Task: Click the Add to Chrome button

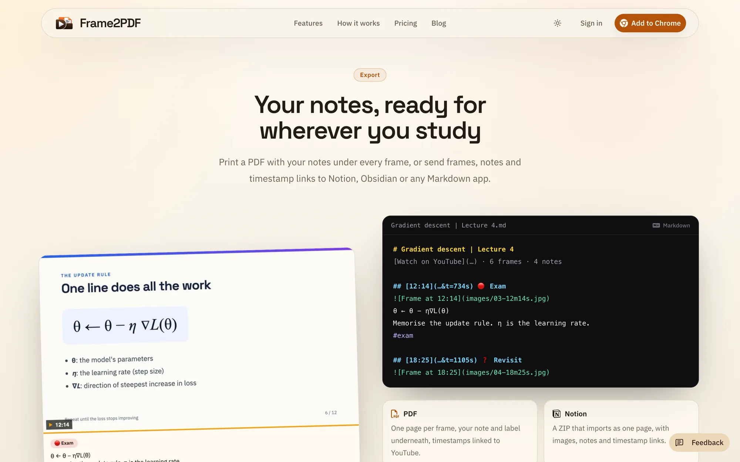Action: (x=650, y=23)
